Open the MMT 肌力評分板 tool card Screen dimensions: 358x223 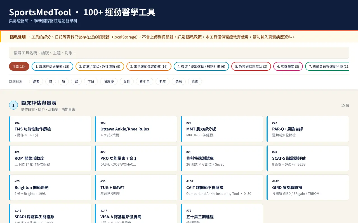222,129
